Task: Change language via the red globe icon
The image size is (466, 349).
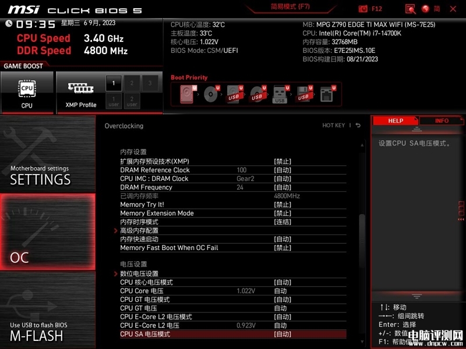Action: click(425, 9)
